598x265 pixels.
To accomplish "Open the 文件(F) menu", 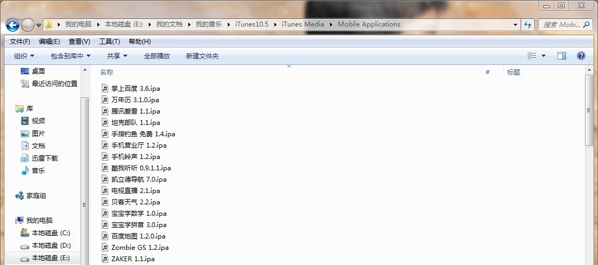I will (20, 41).
